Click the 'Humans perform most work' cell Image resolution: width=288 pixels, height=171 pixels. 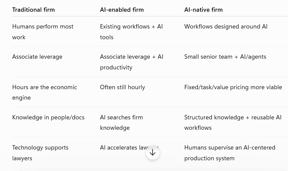(x=43, y=32)
